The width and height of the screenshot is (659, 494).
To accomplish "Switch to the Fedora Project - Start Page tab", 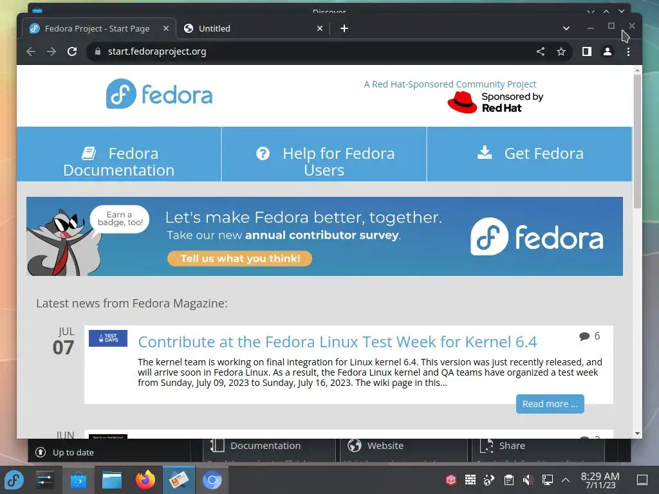I will 98,28.
